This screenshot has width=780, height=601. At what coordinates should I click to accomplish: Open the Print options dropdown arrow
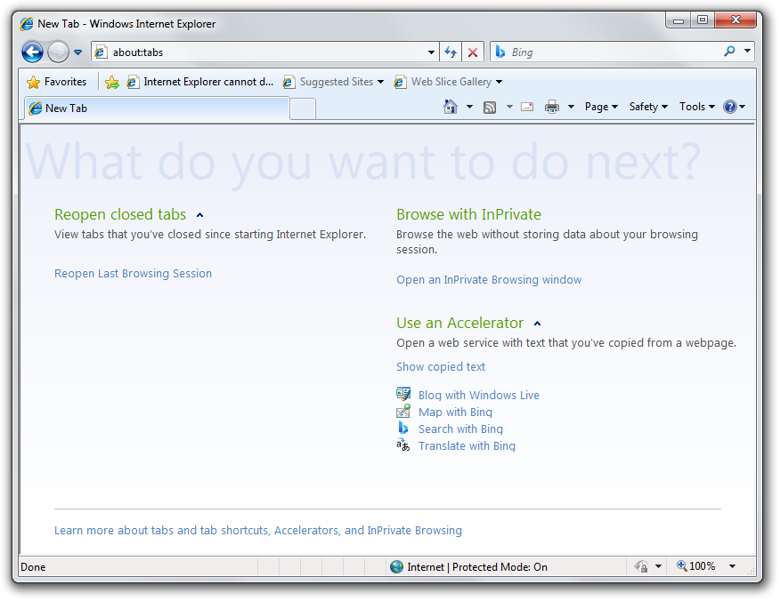coord(571,107)
